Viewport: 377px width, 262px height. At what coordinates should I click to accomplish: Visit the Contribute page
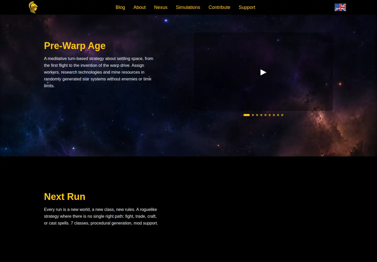219,7
